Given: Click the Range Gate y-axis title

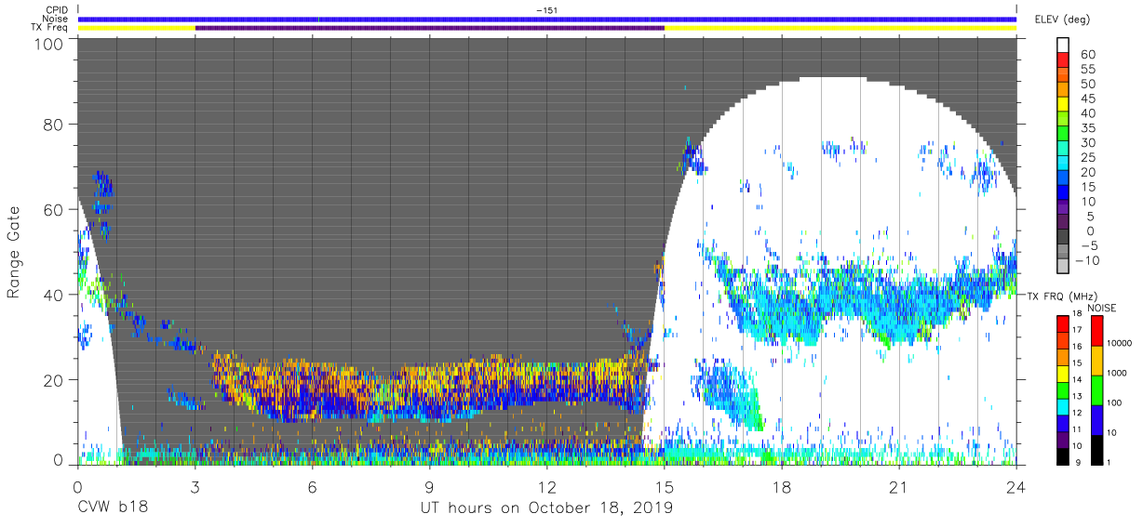Looking at the screenshot, I should (14, 252).
